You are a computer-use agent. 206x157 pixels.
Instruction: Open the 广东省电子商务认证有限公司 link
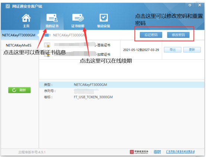pos(180,152)
